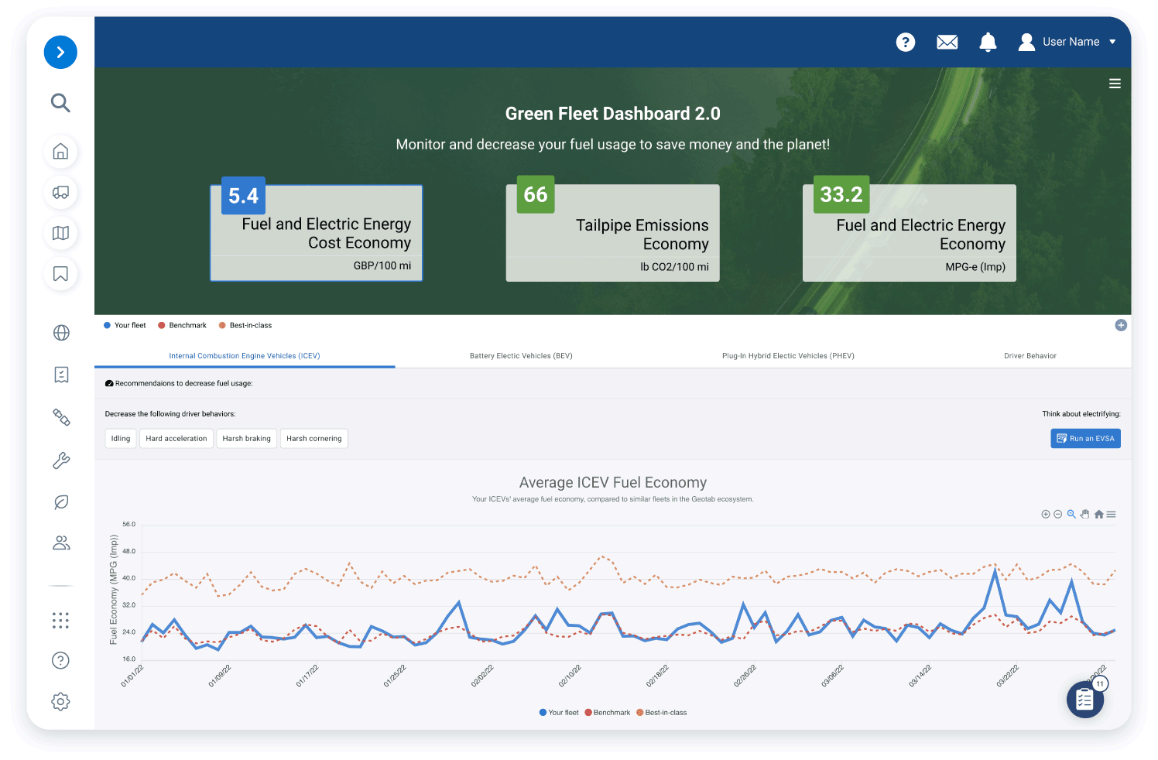Open notifications bell in the header
Screen dimensions: 1158x760
coord(988,42)
